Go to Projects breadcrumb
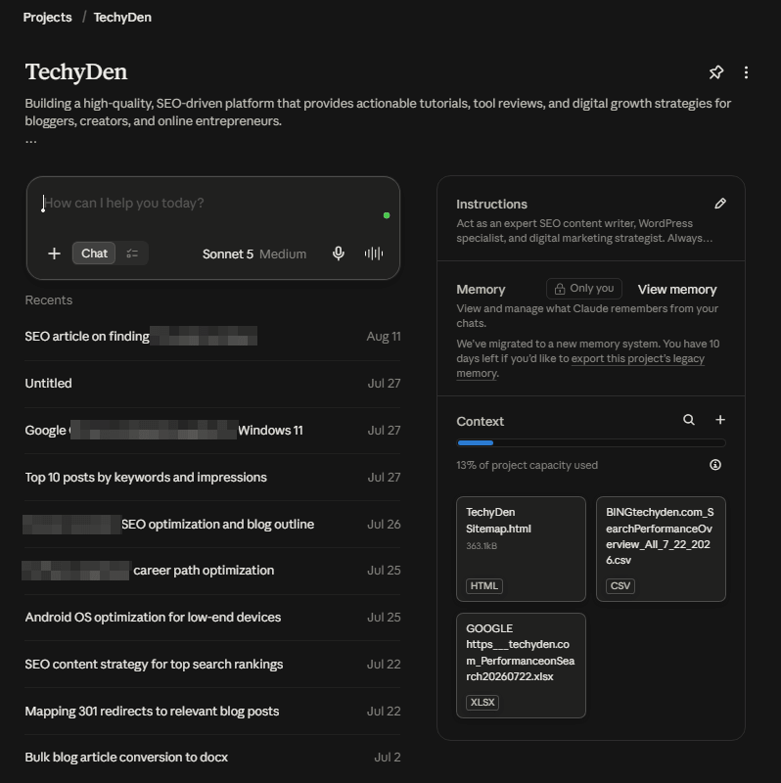The height and width of the screenshot is (783, 781). coord(47,17)
